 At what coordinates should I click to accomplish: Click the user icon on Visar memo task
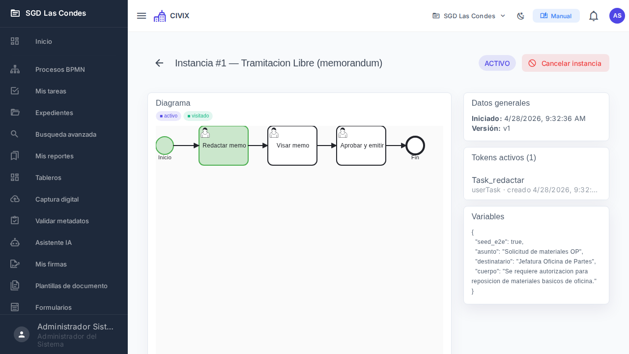coord(274,133)
